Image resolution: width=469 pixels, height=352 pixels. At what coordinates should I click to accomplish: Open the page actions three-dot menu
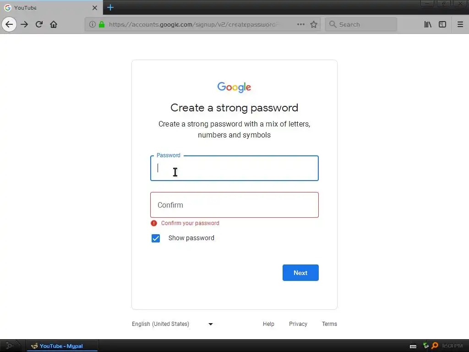[x=300, y=24]
